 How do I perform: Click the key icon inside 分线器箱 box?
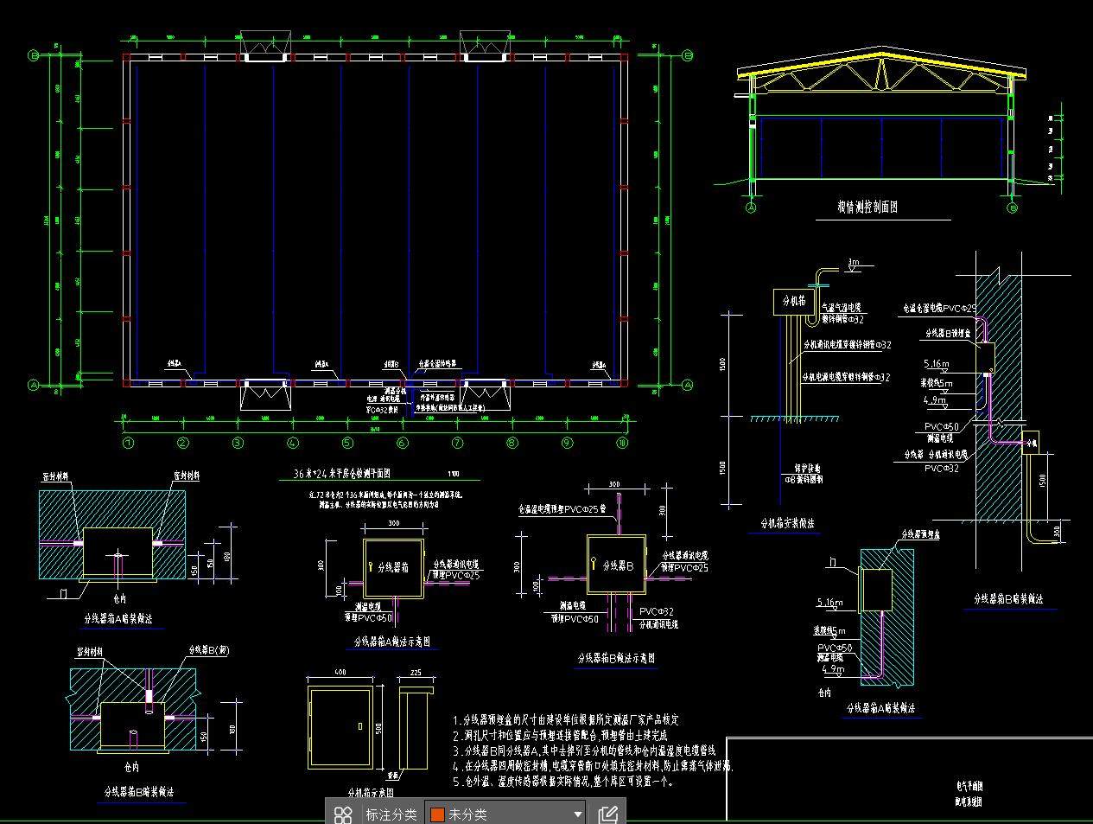click(371, 567)
